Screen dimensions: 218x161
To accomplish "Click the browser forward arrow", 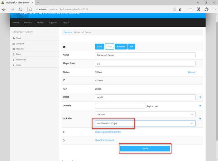I will [x=12, y=9].
